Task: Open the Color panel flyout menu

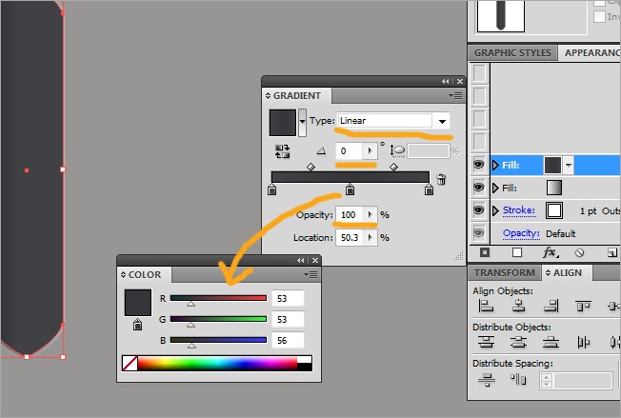Action: [310, 275]
